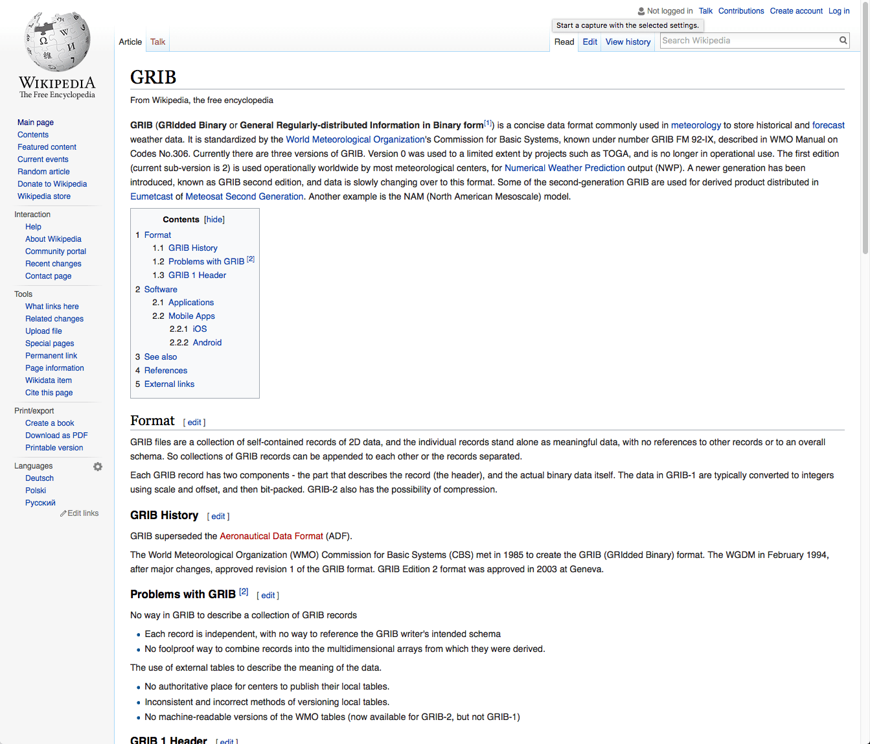Click Create a book
Image resolution: width=870 pixels, height=744 pixels.
click(x=50, y=423)
